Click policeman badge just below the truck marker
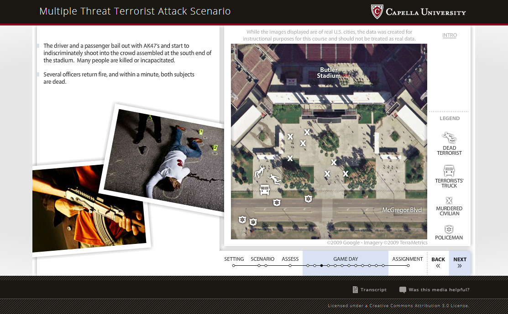The width and height of the screenshot is (508, 314). click(x=277, y=203)
